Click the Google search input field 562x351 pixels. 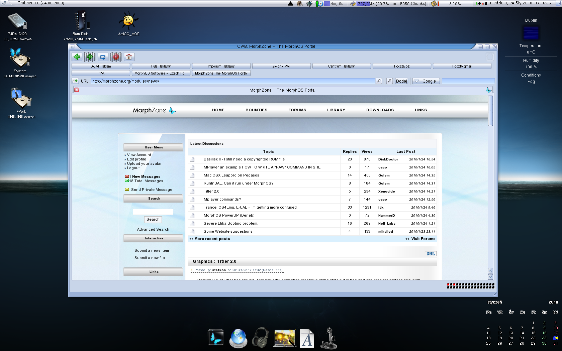pyautogui.click(x=468, y=81)
